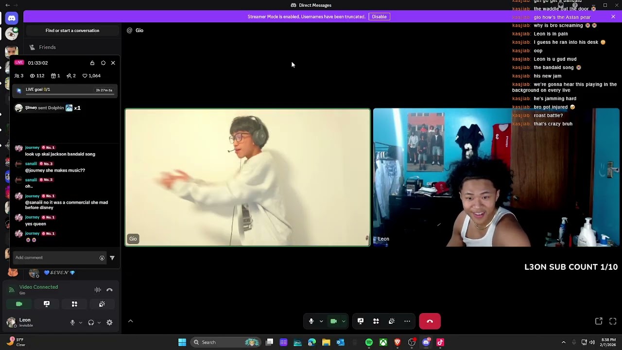
Task: Open User Settings gear icon
Action: (x=109, y=322)
